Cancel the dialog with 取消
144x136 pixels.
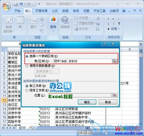tap(108, 102)
